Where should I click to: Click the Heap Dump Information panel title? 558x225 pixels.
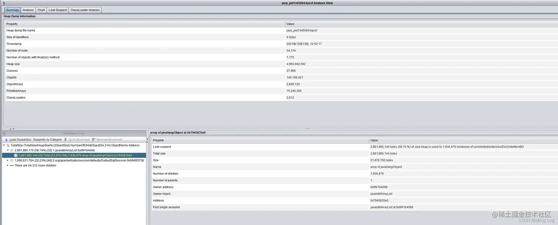pyautogui.click(x=20, y=16)
